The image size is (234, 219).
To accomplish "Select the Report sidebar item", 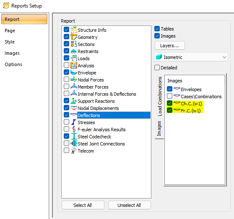I will pyautogui.click(x=24, y=19).
